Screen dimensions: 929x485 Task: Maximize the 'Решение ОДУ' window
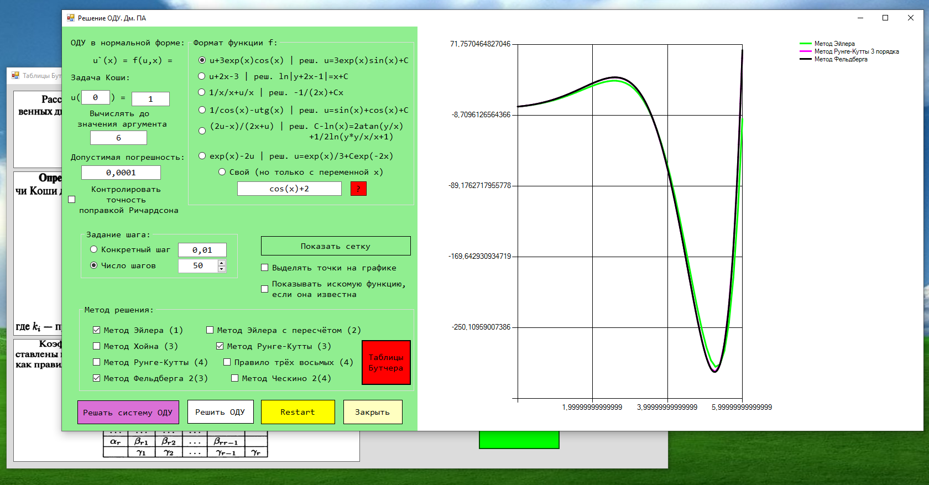885,18
